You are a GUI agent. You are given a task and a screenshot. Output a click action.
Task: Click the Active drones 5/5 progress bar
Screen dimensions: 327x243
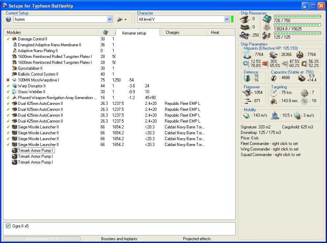click(42, 239)
